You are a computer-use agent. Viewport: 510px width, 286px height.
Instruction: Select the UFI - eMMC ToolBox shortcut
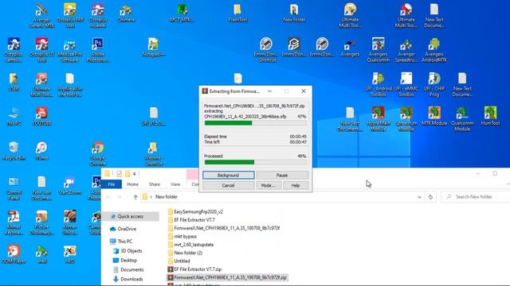coord(406,85)
